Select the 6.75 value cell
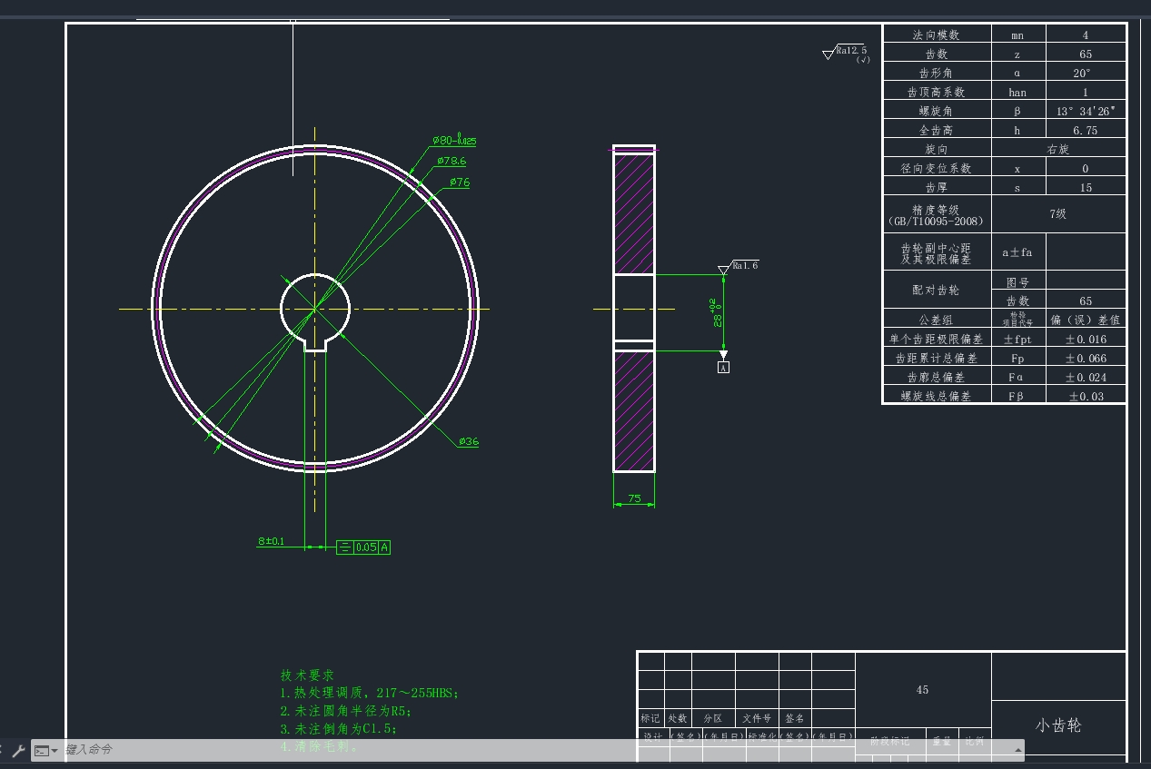Viewport: 1151px width, 769px height. click(x=1086, y=130)
